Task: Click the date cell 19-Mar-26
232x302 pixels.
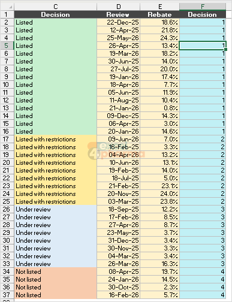Action: [119, 53]
